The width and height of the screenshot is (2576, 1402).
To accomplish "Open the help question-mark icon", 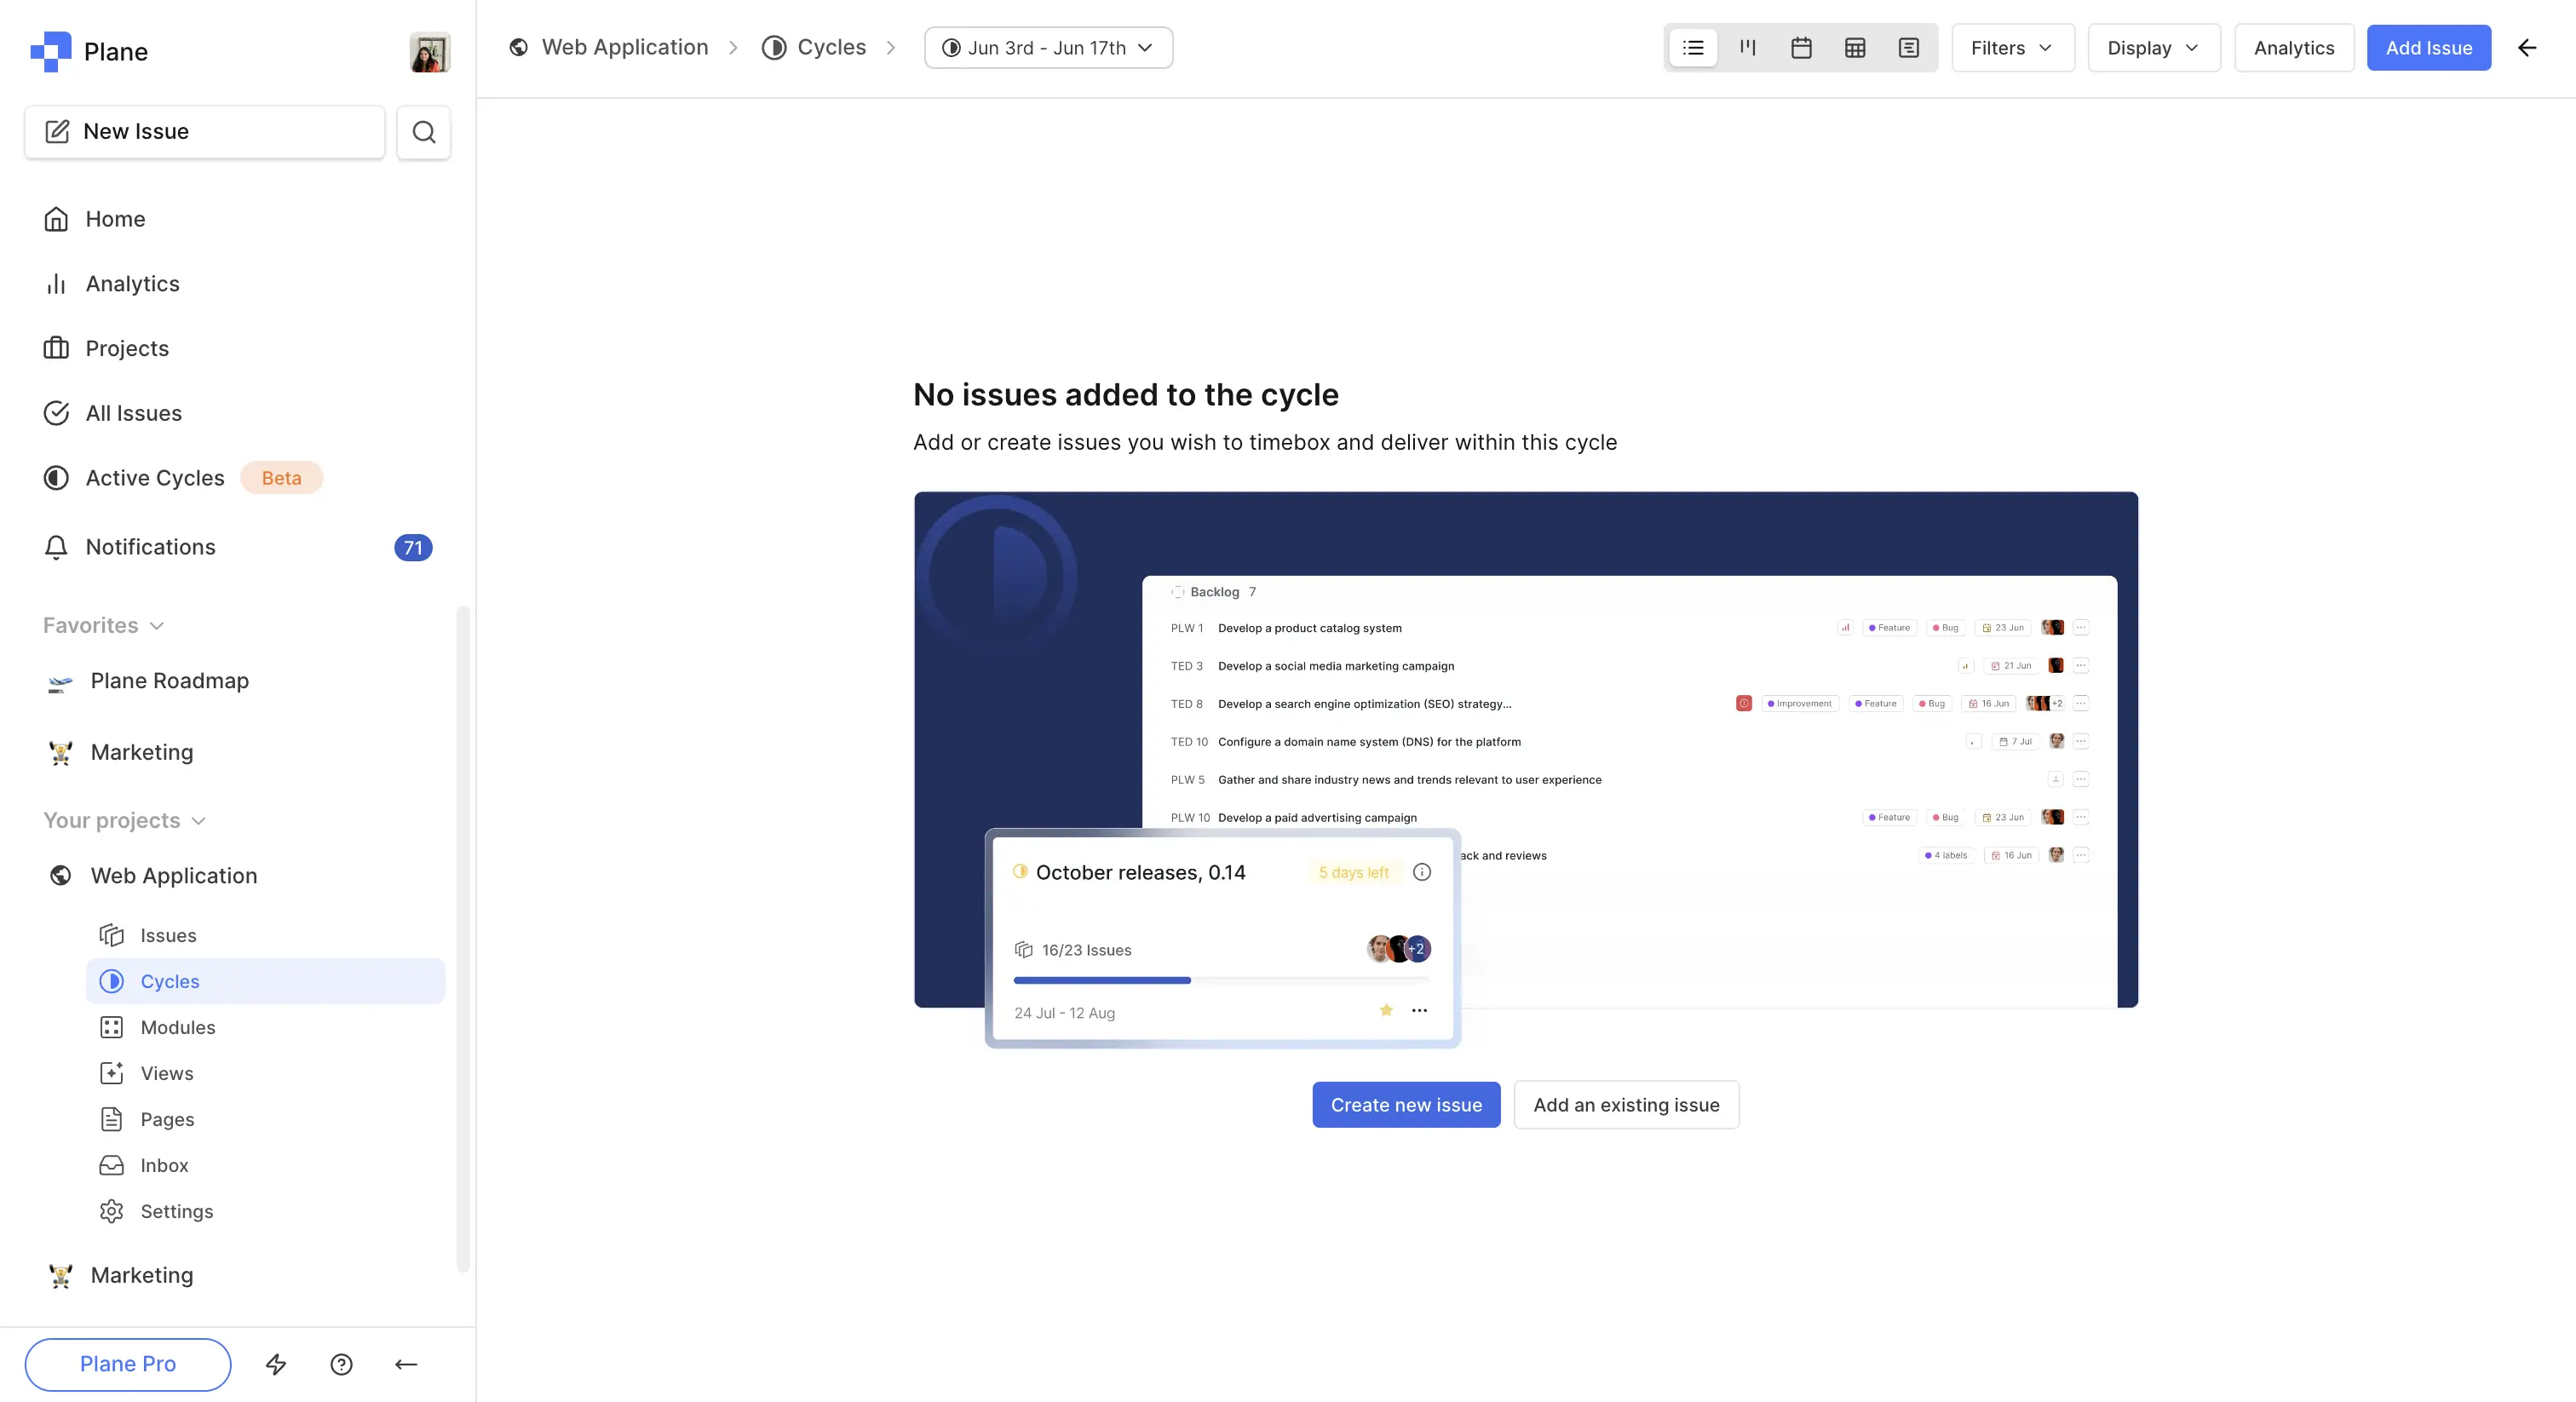I will click(341, 1364).
